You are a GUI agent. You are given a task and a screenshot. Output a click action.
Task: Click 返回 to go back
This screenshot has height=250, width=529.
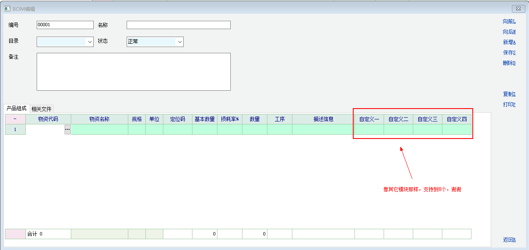click(509, 240)
